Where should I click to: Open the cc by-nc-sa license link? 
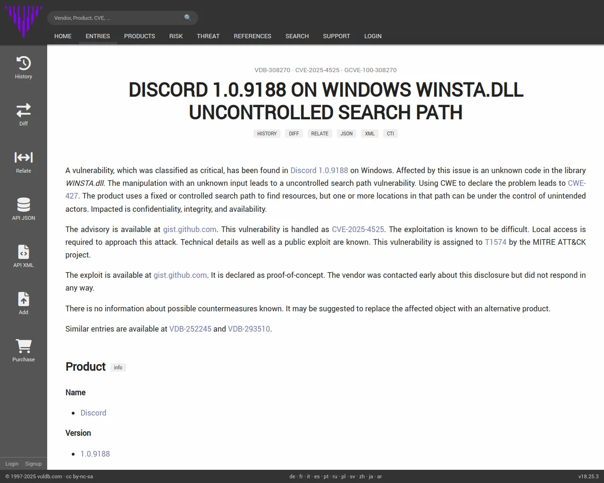pyautogui.click(x=79, y=476)
